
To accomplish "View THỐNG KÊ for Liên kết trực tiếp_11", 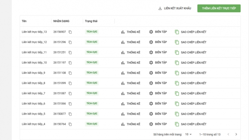I will tap(130, 52).
